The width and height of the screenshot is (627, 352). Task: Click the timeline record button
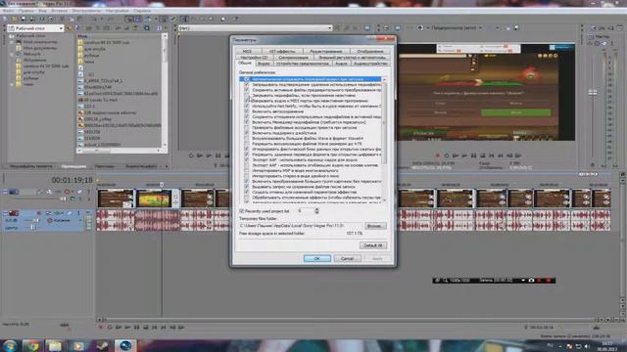click(101, 328)
